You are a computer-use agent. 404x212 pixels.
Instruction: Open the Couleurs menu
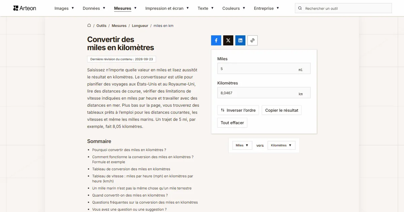click(x=234, y=8)
